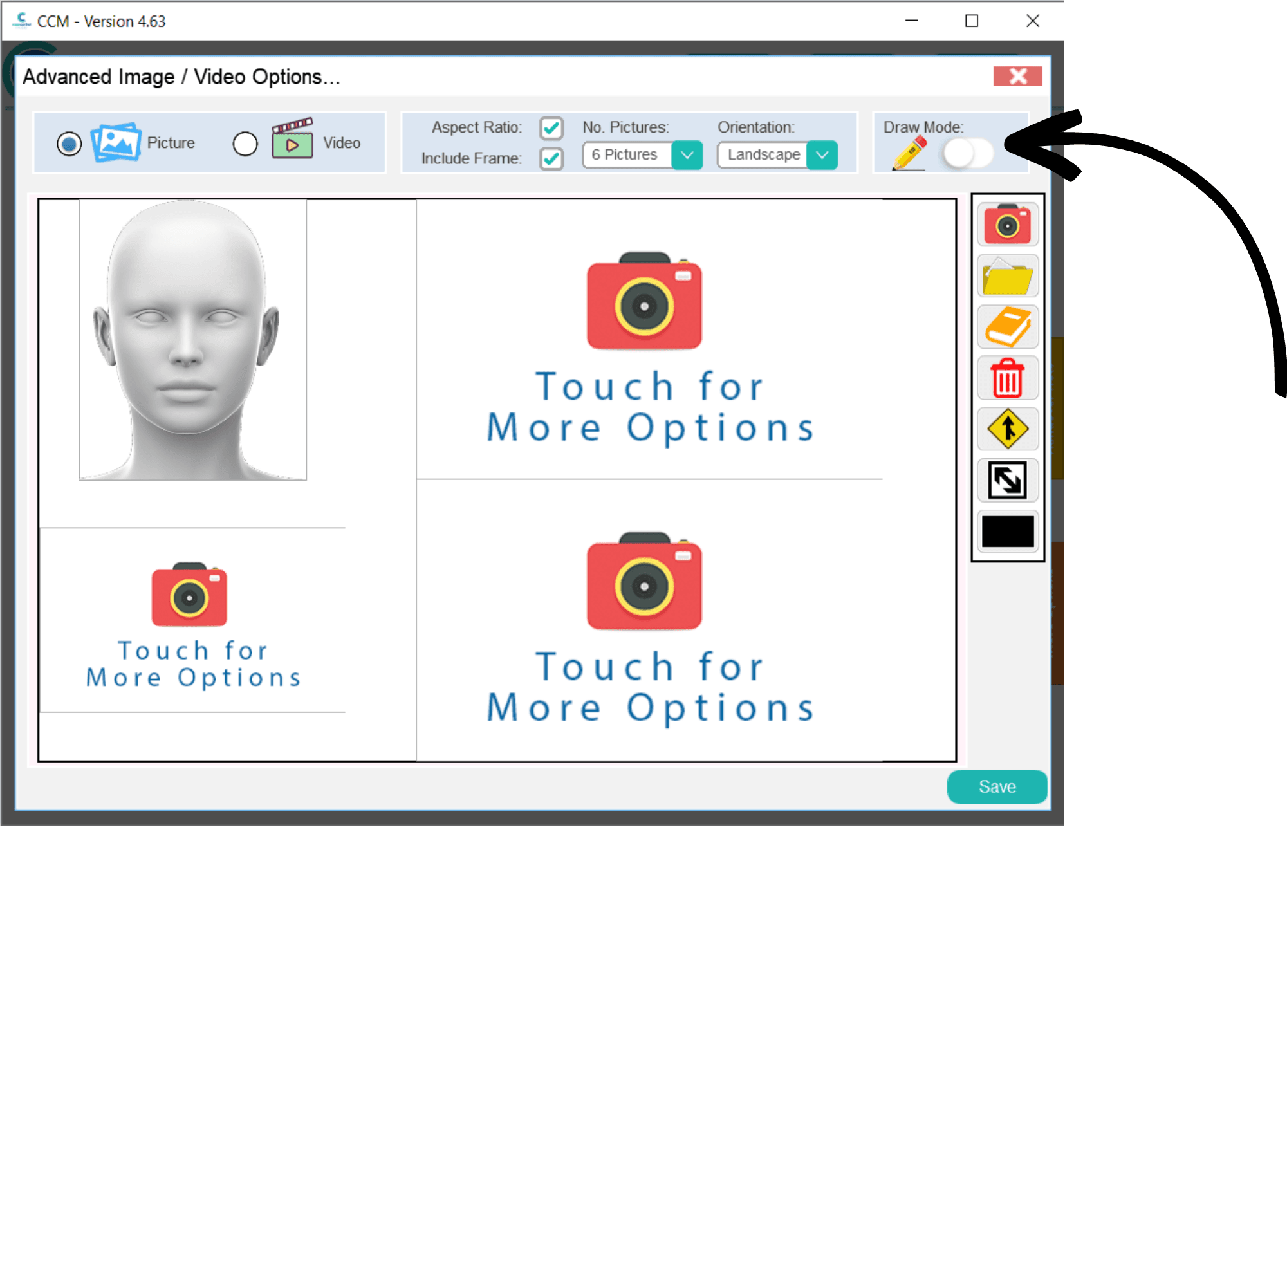This screenshot has width=1287, height=1287.
Task: Click the 'Orientation:' label
Action: click(x=756, y=127)
